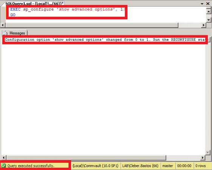Click the query editor scroll up arrow
212x170 pixels.
coord(209,12)
